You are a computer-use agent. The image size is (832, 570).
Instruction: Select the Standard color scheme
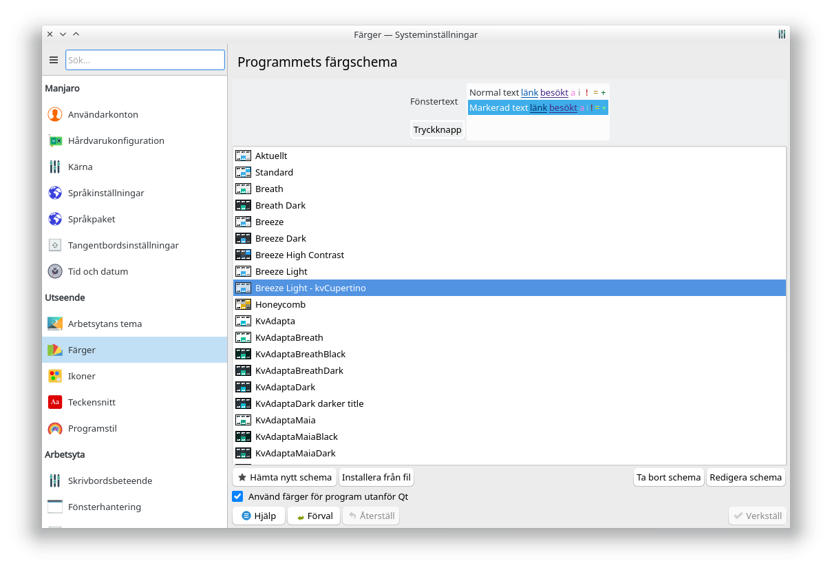509,172
